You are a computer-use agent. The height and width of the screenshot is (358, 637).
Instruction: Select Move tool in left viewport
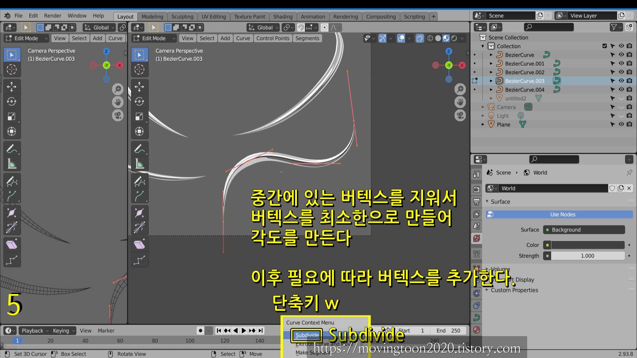click(x=12, y=87)
